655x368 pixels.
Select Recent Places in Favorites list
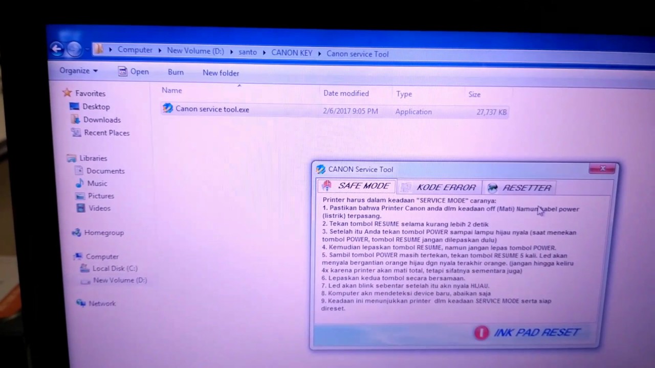pos(106,133)
